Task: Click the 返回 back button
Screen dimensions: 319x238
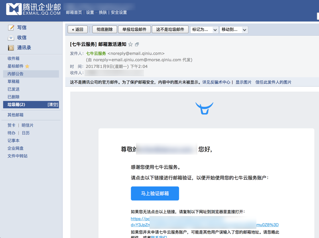Action: pos(77,30)
